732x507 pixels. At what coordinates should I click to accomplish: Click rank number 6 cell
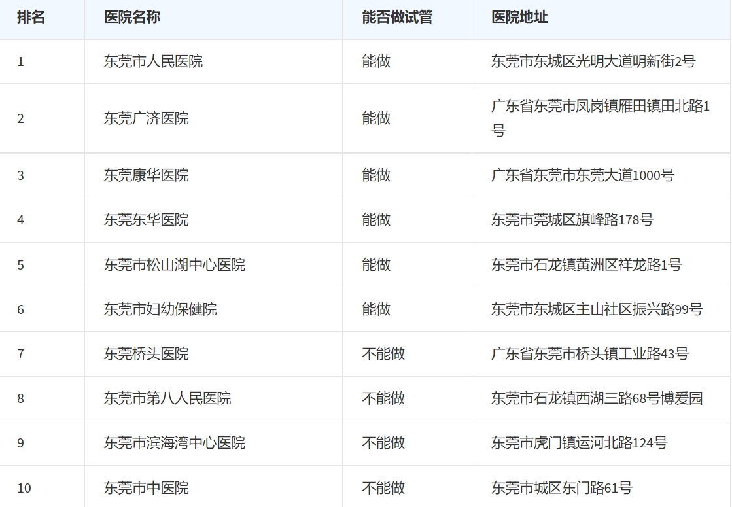pyautogui.click(x=20, y=309)
